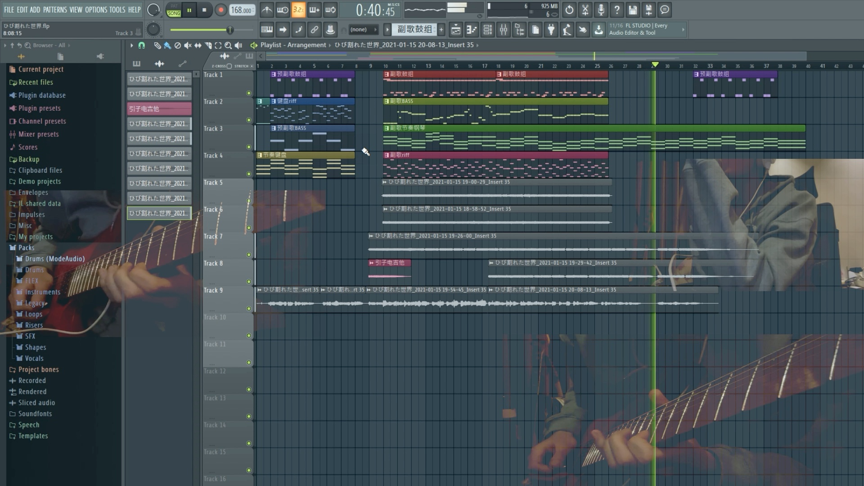Viewport: 864px width, 486px height.
Task: Open the pattern selector (none) dropdown
Action: [x=363, y=30]
